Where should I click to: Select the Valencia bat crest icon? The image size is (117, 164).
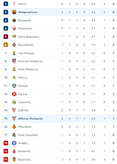point(14,159)
